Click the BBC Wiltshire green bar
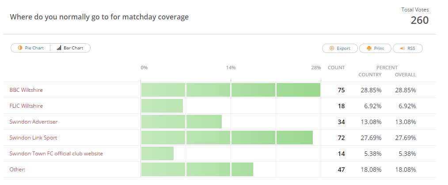Image resolution: width=448 pixels, height=185 pixels. pos(231,90)
